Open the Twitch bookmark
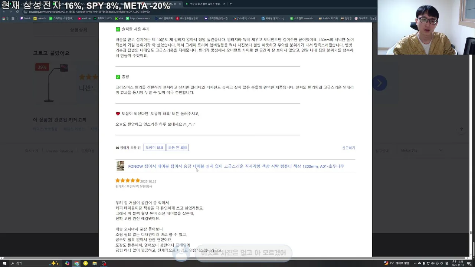Screen dimensions: 475x267 click(26, 18)
